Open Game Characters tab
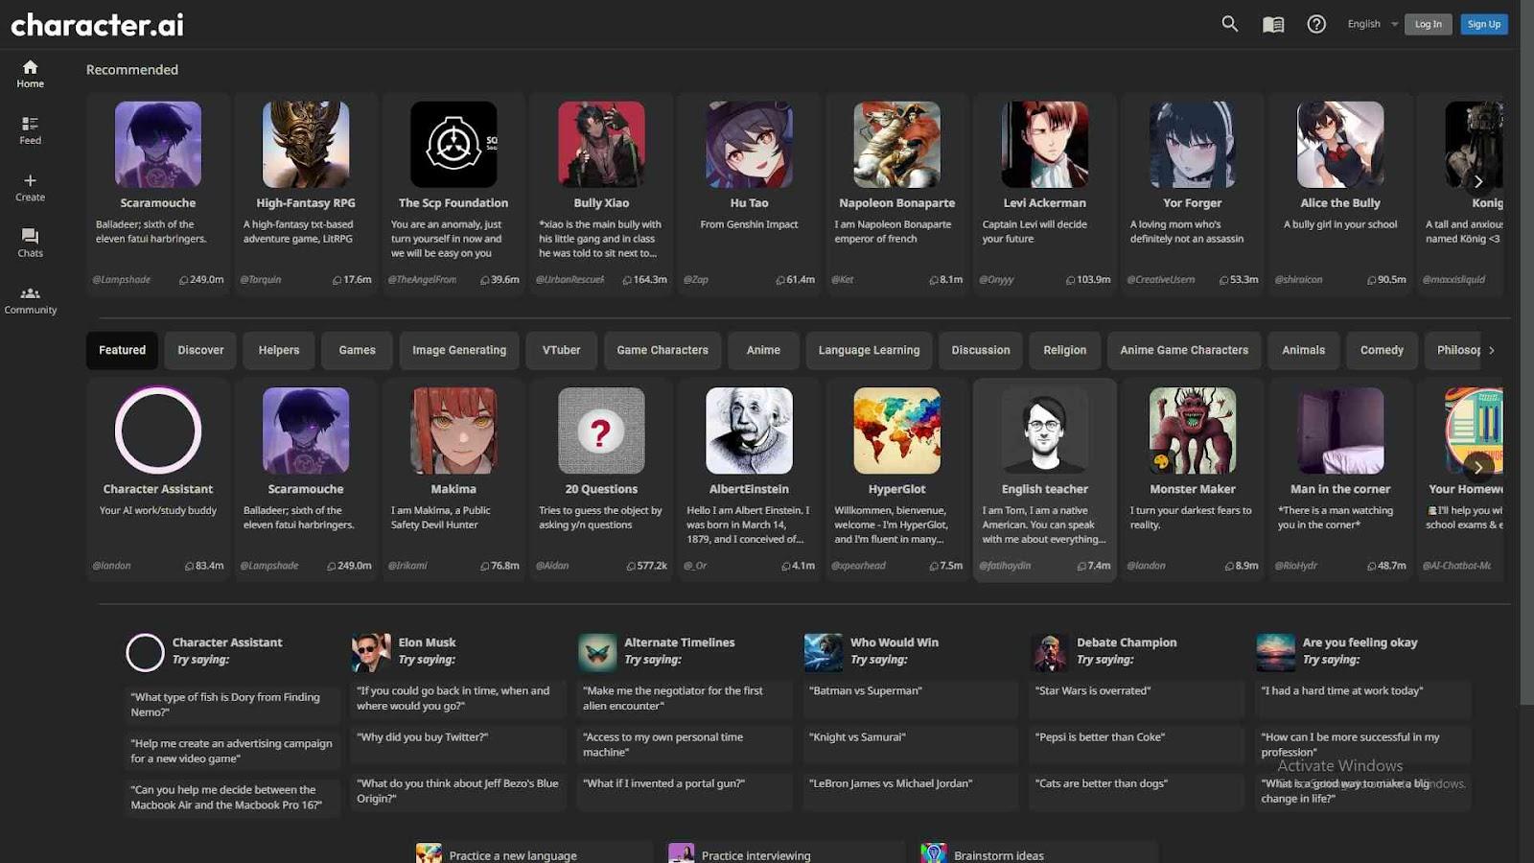The height and width of the screenshot is (863, 1534). (662, 350)
